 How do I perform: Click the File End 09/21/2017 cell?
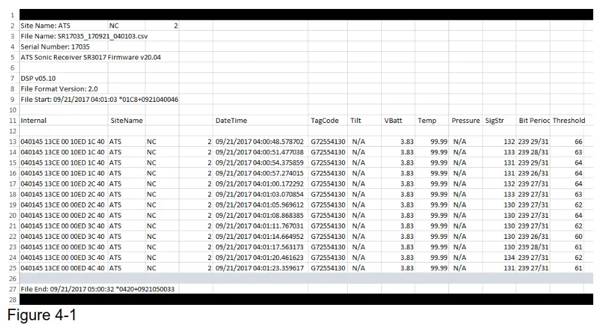point(99,289)
